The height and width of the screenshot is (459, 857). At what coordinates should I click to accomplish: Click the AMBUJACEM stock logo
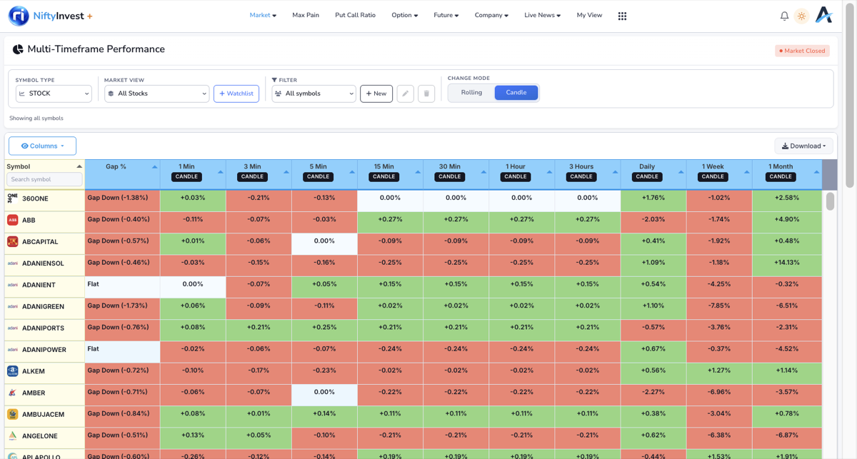pyautogui.click(x=12, y=414)
